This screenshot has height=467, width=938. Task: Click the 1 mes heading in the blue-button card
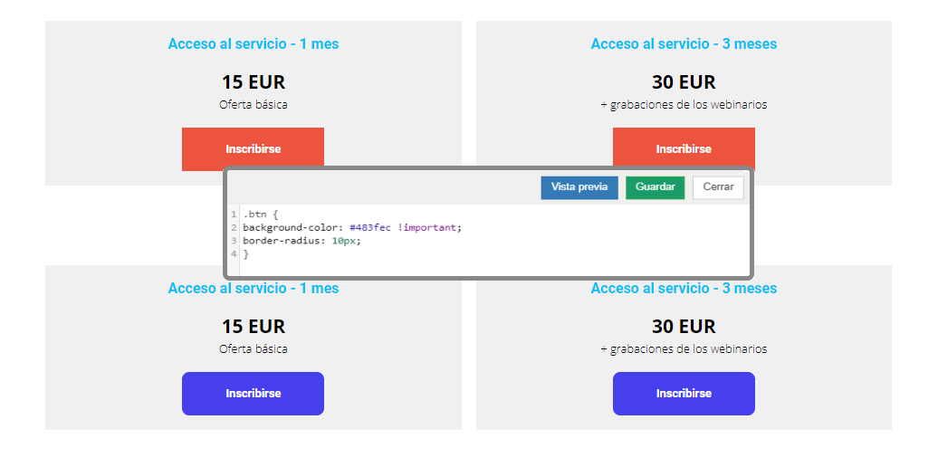pos(253,288)
